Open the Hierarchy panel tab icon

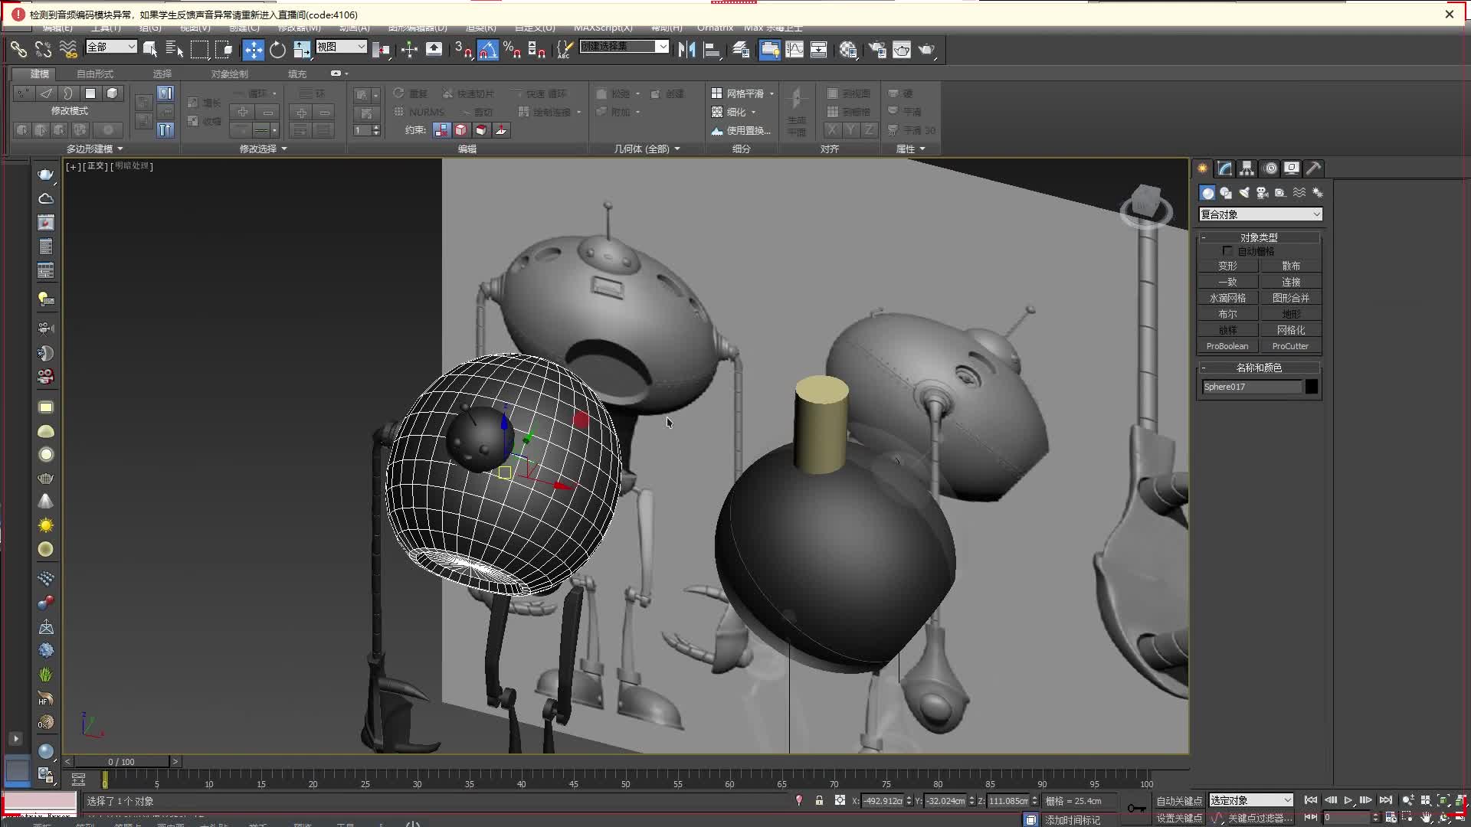point(1247,168)
